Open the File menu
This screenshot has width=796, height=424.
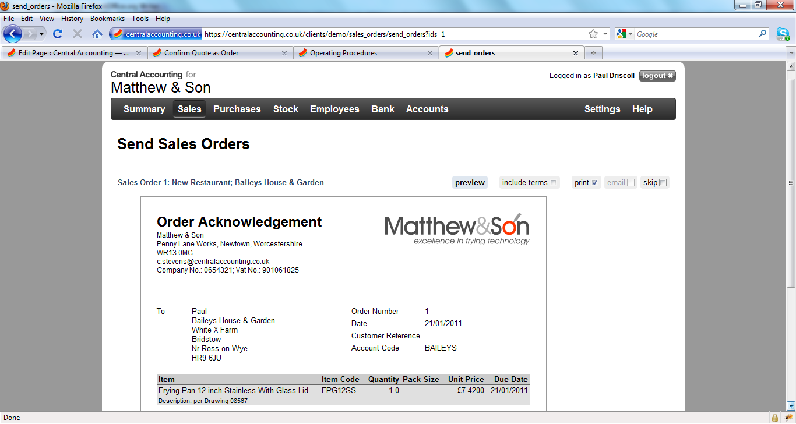click(x=9, y=19)
